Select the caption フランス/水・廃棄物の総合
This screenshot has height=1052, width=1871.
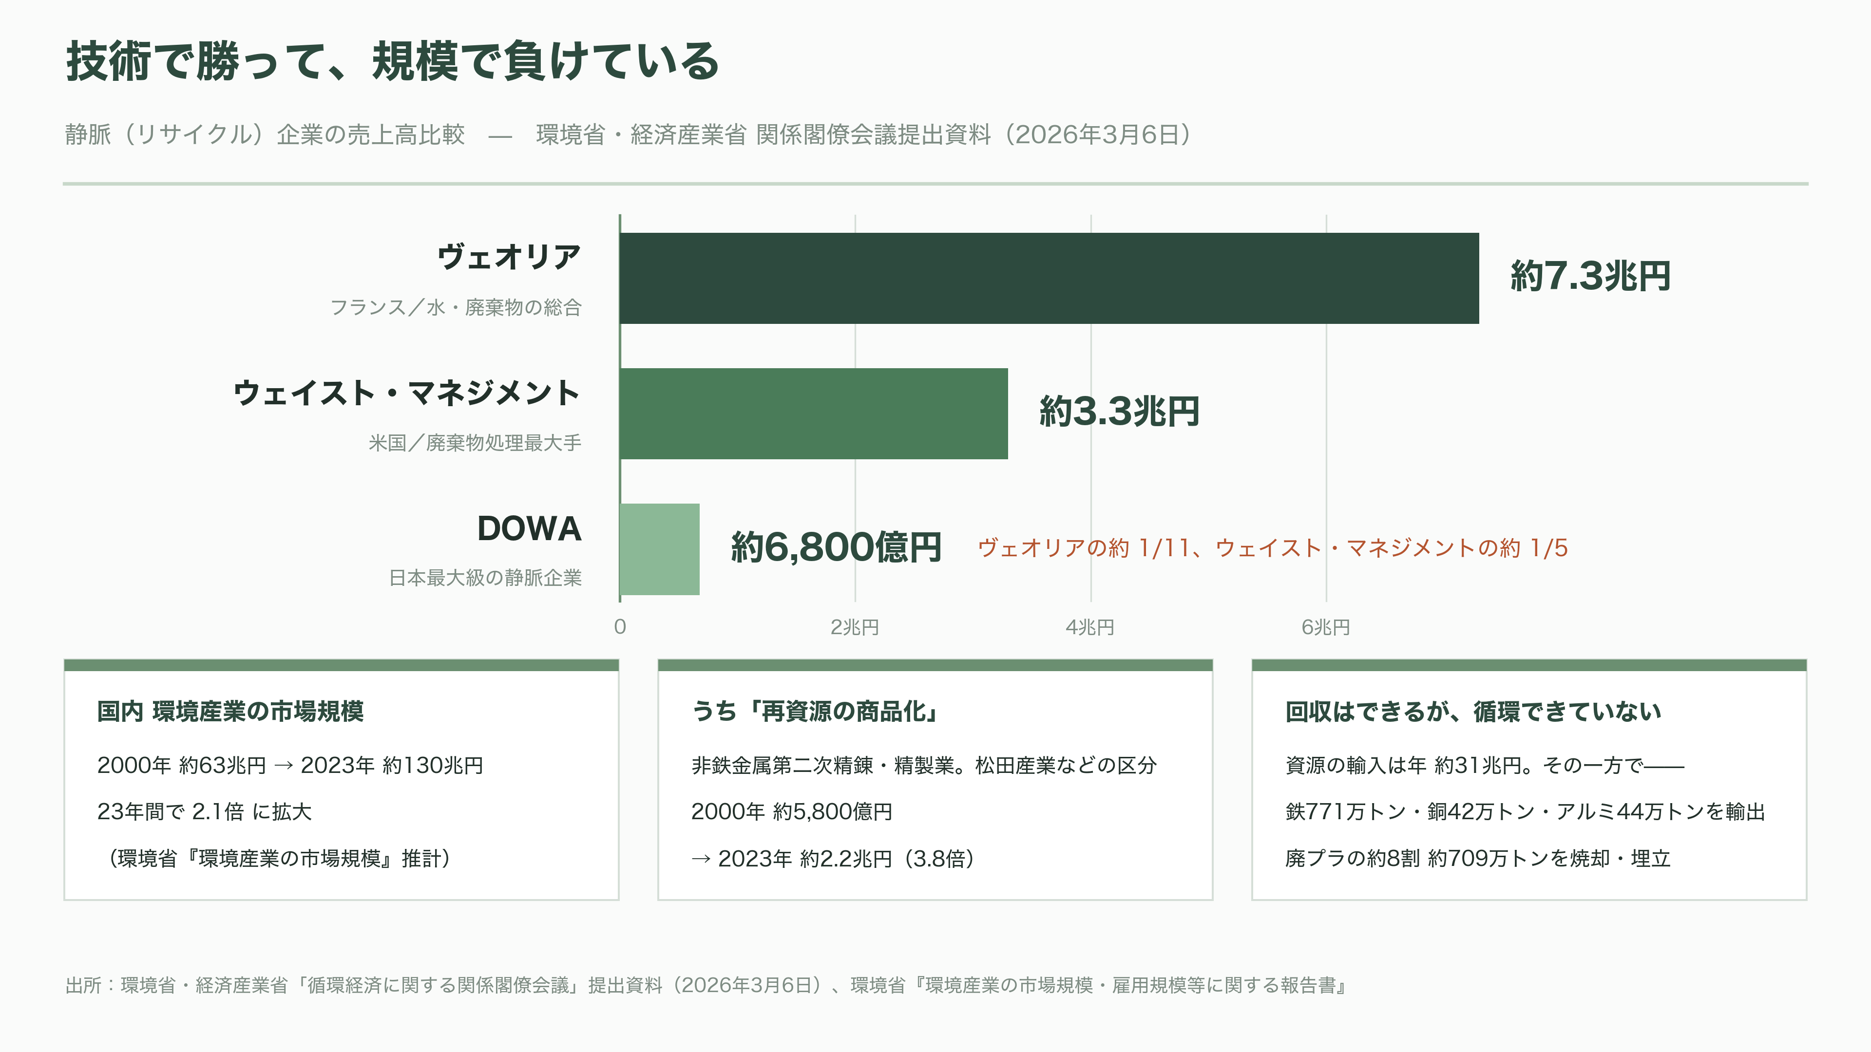tap(456, 307)
